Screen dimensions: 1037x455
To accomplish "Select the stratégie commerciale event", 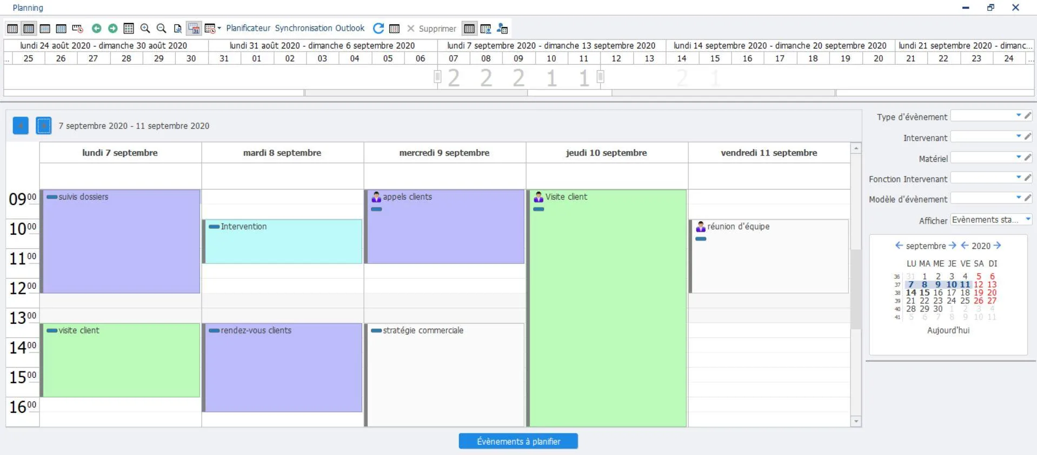I will coord(444,375).
